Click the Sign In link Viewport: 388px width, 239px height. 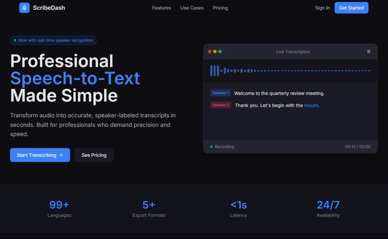click(x=323, y=8)
